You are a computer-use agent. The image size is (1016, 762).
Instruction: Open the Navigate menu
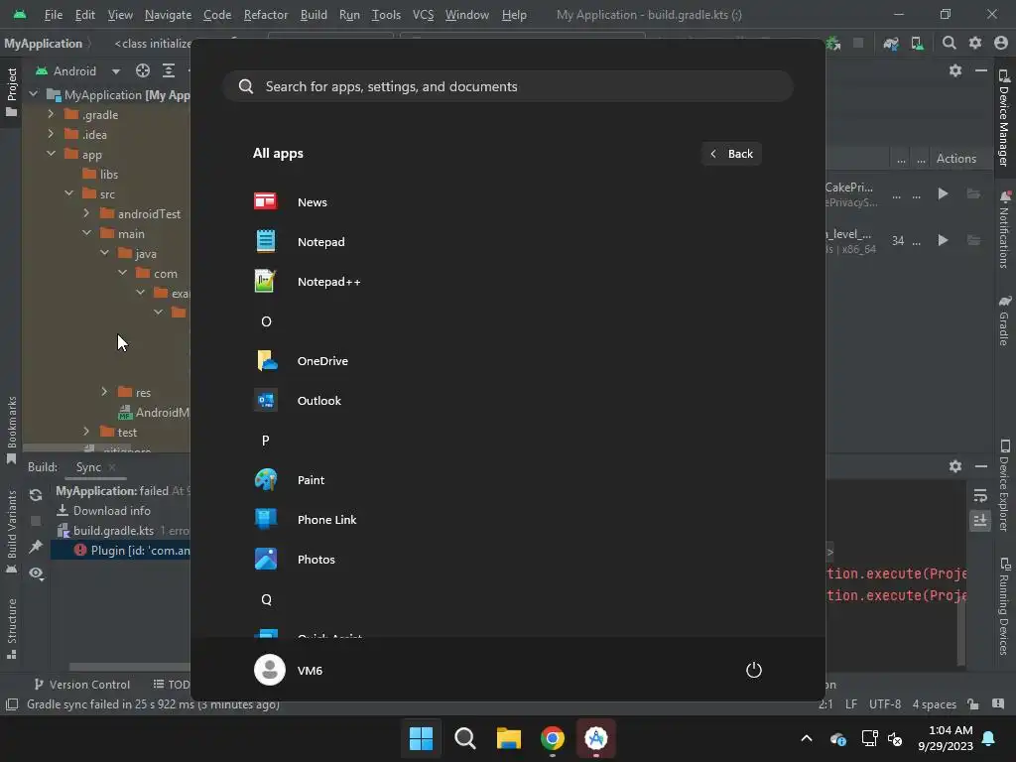coord(168,14)
